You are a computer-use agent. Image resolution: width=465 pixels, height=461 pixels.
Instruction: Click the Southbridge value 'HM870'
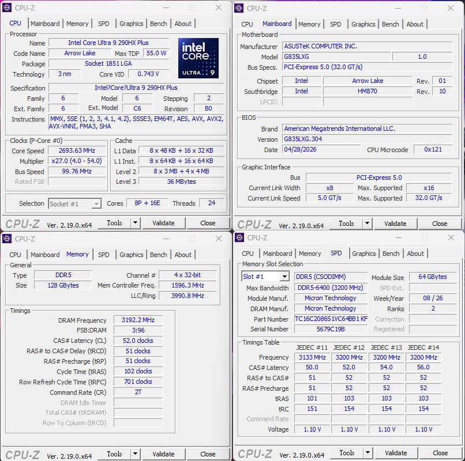(367, 91)
